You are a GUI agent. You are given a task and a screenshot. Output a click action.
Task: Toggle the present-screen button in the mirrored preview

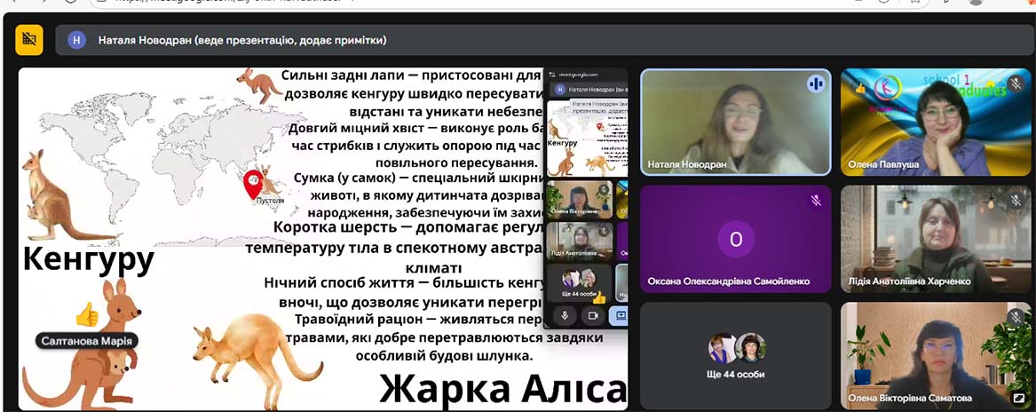click(x=620, y=315)
